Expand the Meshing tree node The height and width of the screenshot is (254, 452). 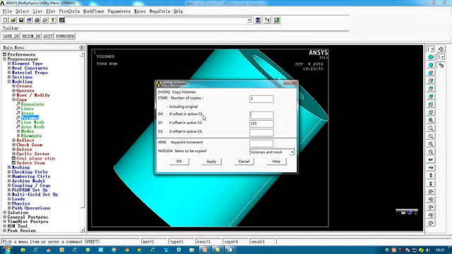[x=10, y=168]
